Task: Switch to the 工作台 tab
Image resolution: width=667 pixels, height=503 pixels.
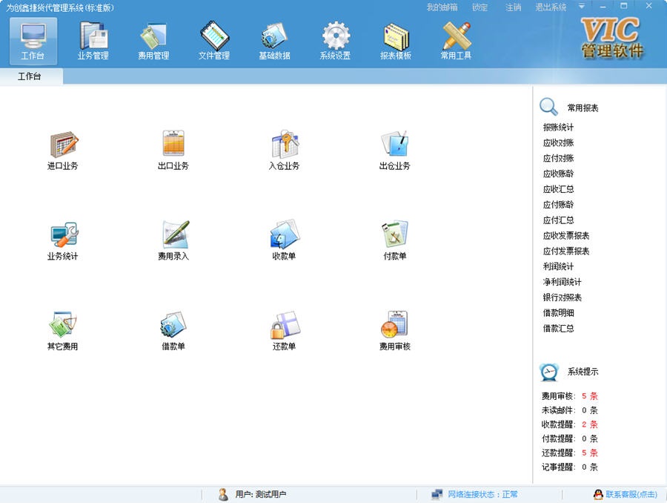Action: tap(30, 76)
